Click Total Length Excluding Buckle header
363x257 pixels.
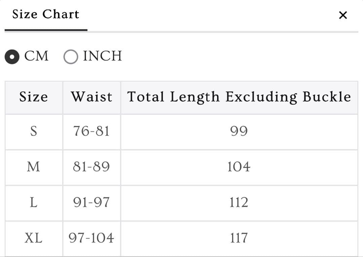(239, 97)
